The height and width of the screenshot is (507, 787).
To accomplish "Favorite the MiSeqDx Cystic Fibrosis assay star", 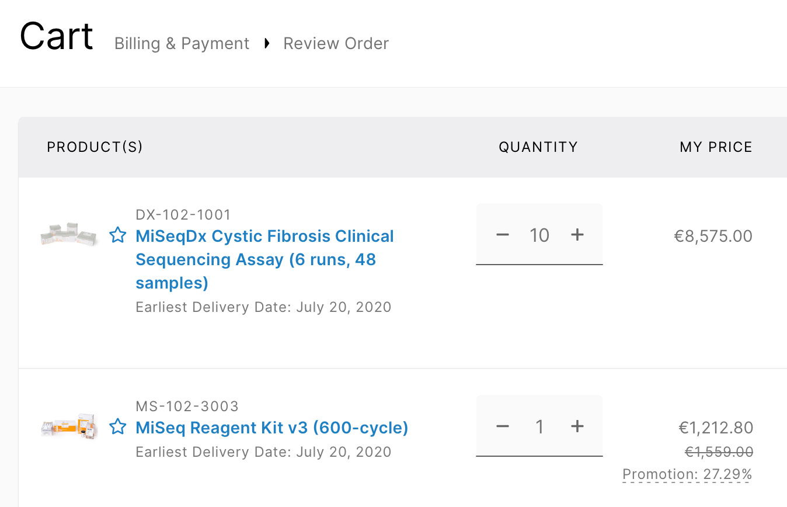I will [x=118, y=235].
